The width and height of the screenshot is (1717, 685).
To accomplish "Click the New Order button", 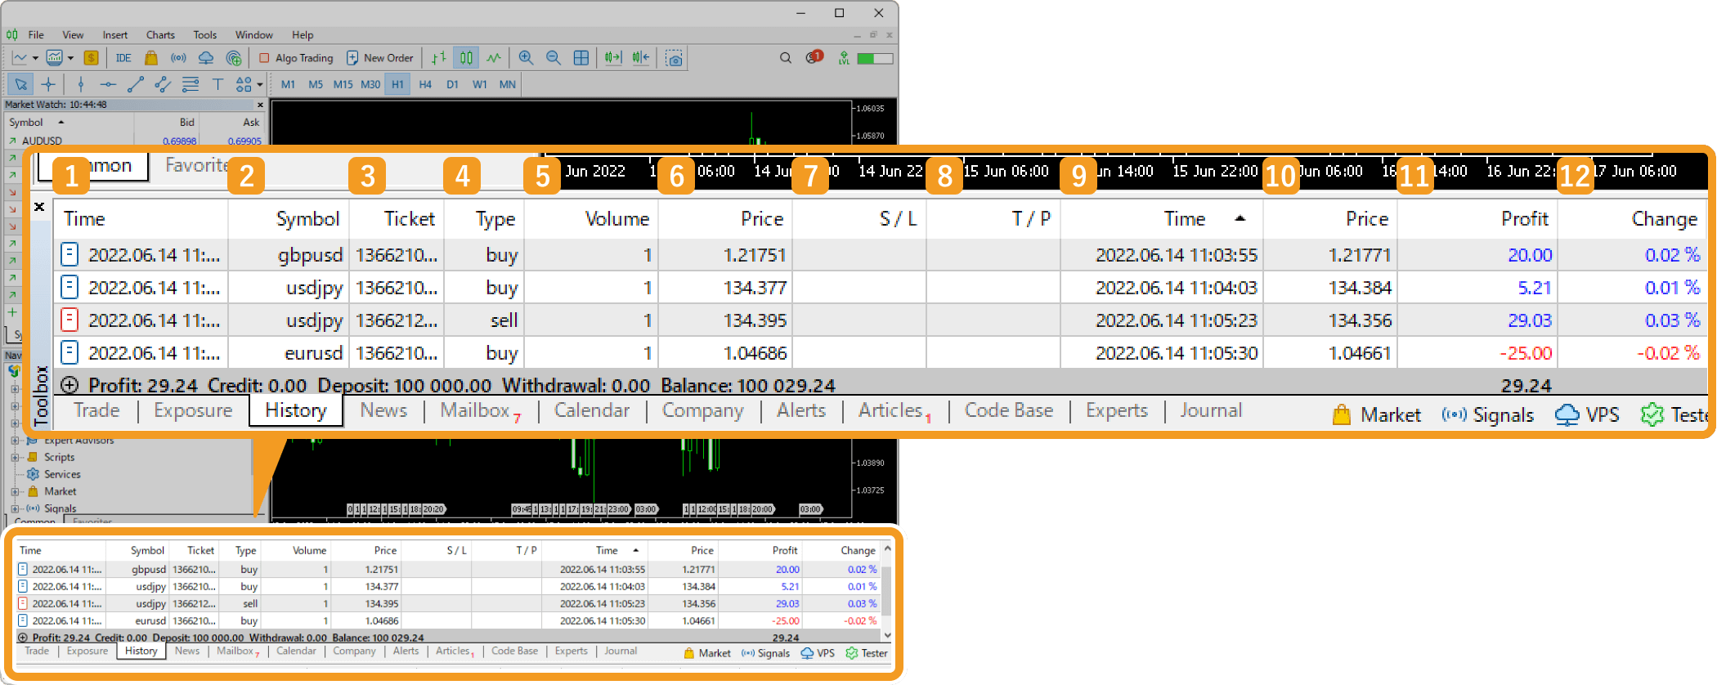I will [380, 58].
